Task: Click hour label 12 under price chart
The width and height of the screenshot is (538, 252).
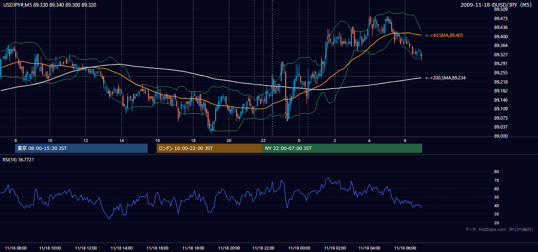Action: [x=86, y=140]
